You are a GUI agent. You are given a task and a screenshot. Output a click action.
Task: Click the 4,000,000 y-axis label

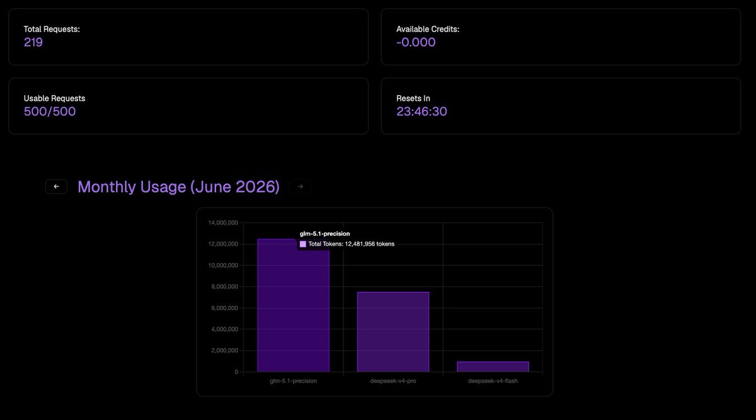(224, 329)
